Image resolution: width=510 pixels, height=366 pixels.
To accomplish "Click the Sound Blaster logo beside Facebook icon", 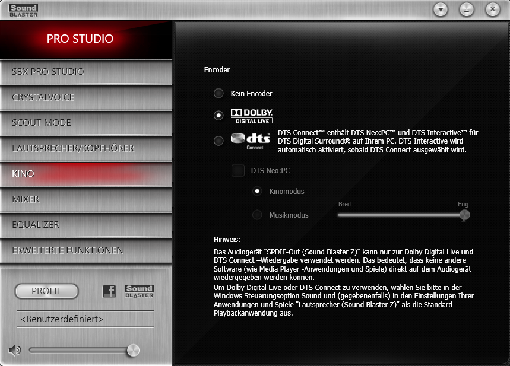I will (x=139, y=291).
